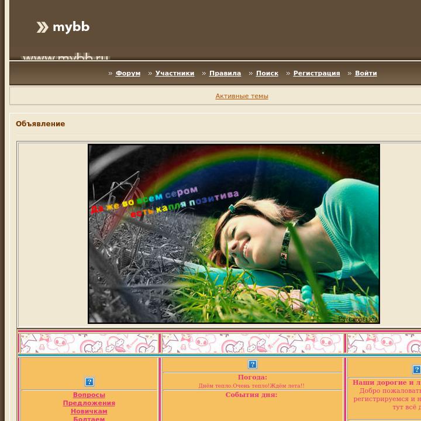Click the rainbow girl announcement image

(234, 233)
